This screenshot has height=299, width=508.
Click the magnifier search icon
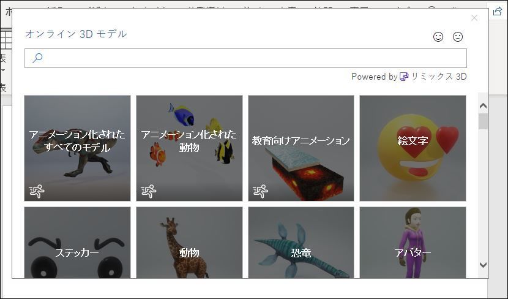click(x=37, y=58)
